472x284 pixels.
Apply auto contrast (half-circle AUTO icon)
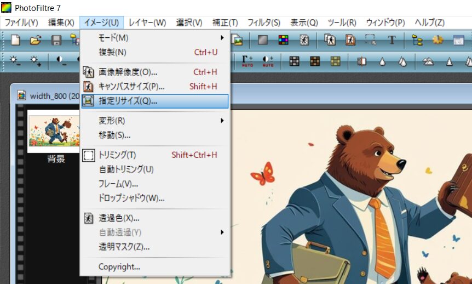(268, 61)
